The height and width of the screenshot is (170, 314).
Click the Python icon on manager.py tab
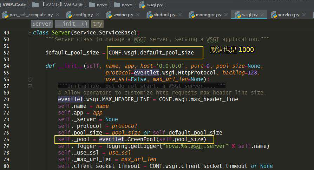192,15
